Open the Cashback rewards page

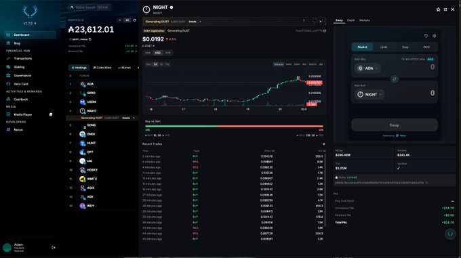coord(20,100)
